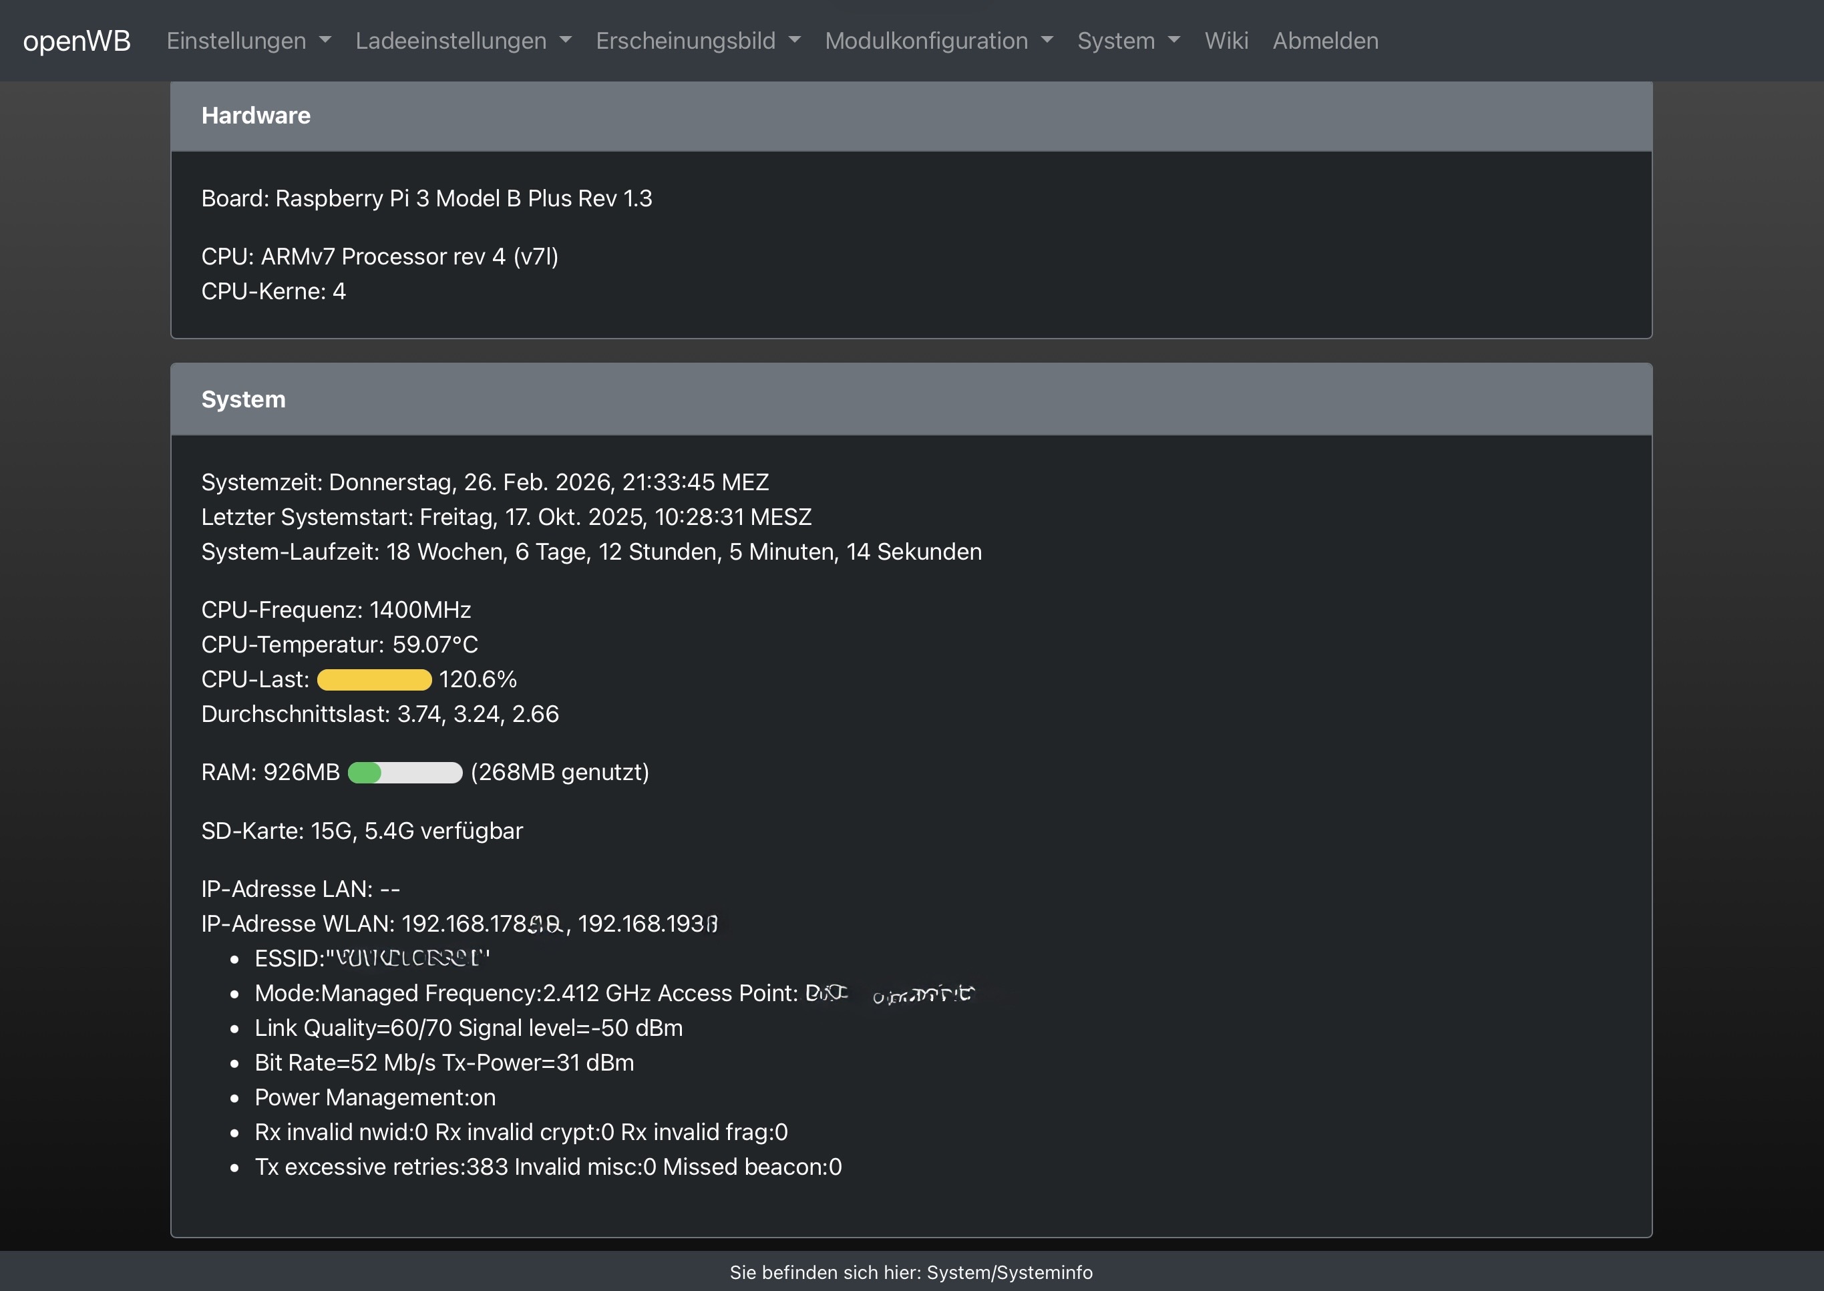This screenshot has width=1824, height=1291.
Task: Click the caret arrow beside System menu
Action: tap(1174, 41)
